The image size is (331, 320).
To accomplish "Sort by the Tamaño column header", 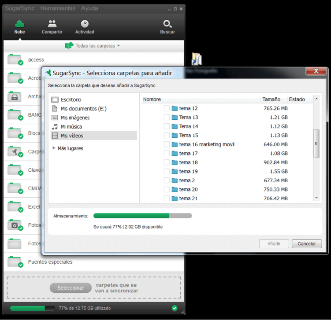I will (274, 99).
